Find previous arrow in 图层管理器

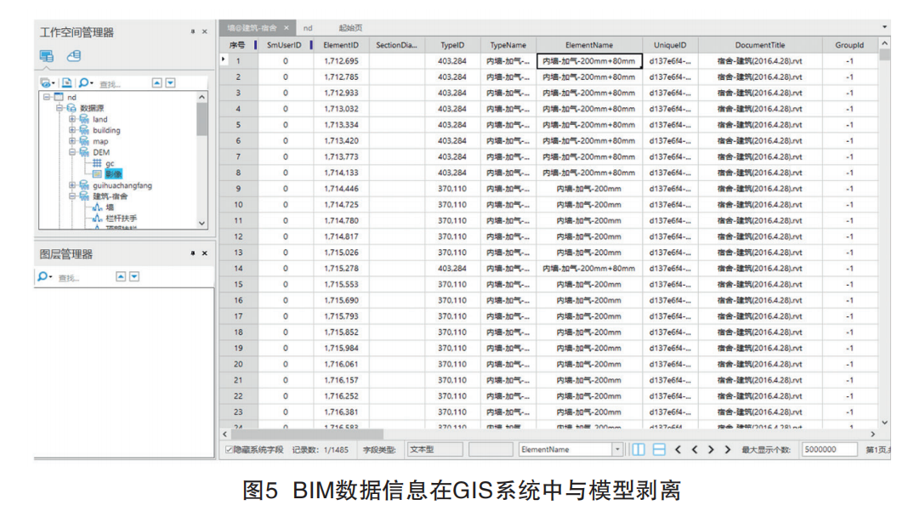(x=121, y=276)
